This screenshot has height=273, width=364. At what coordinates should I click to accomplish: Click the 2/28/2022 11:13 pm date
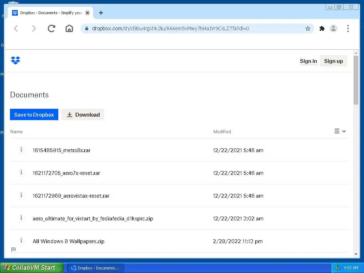[238, 241]
